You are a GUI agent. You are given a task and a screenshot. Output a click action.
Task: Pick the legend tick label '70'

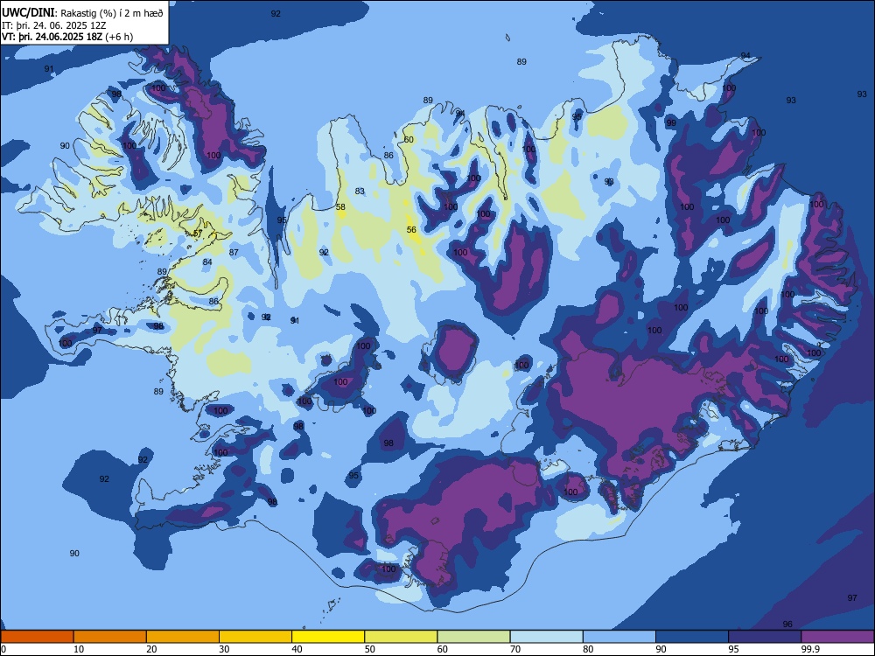[x=515, y=649]
